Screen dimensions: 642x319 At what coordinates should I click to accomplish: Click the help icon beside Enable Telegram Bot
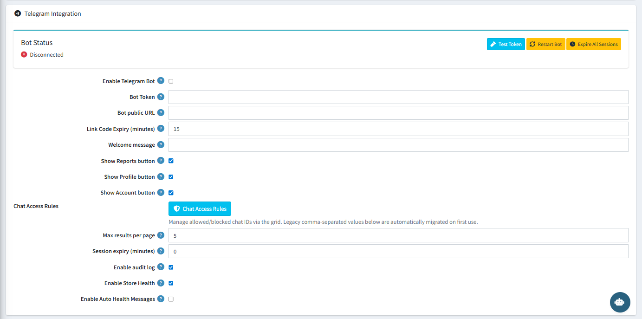click(x=161, y=81)
